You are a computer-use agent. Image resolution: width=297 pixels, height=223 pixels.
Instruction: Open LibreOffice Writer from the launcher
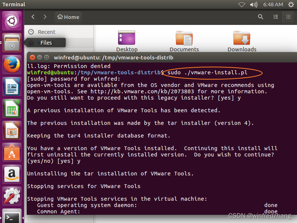(x=12, y=87)
